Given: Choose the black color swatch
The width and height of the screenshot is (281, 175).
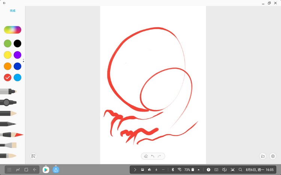Looking at the screenshot, I should pos(17,44).
